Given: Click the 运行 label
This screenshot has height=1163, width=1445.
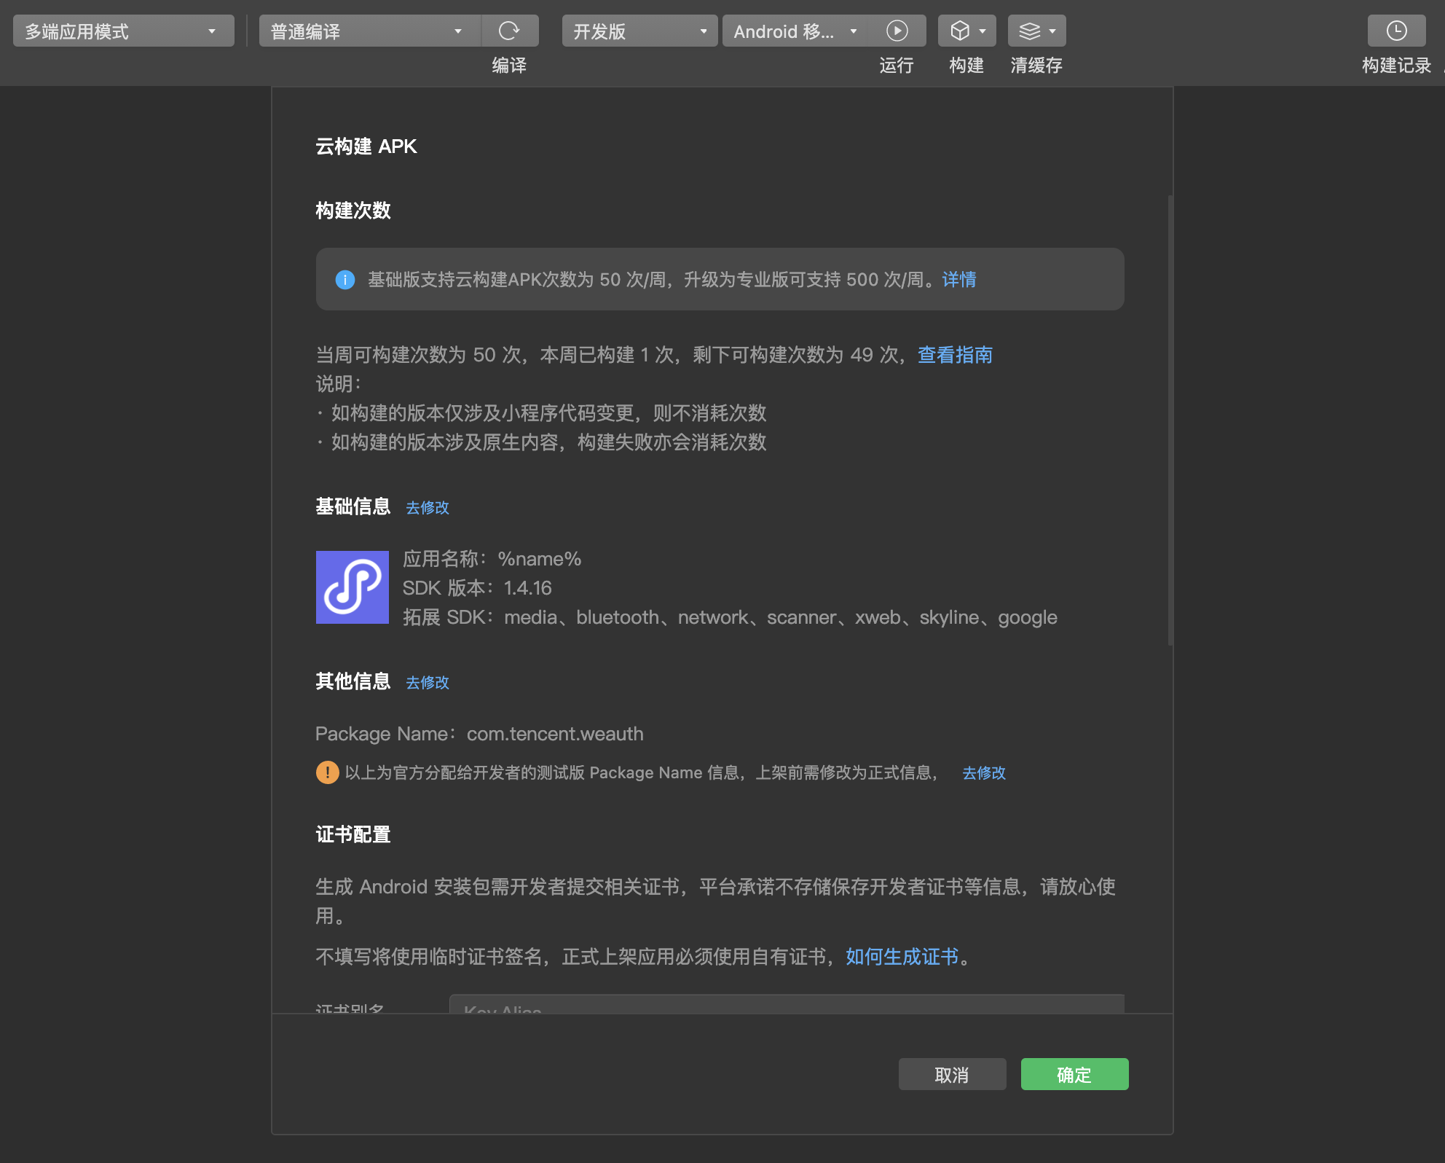Looking at the screenshot, I should [x=897, y=66].
